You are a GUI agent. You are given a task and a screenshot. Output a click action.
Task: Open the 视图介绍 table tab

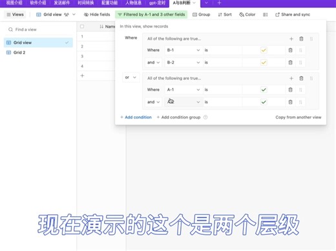14,3
